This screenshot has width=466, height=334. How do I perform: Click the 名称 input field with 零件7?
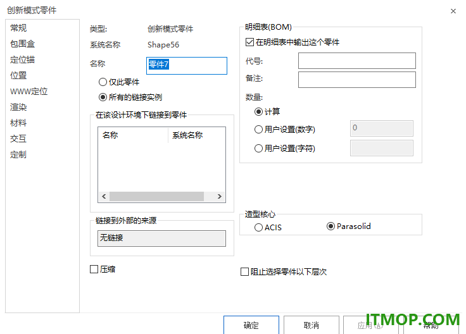click(x=187, y=66)
